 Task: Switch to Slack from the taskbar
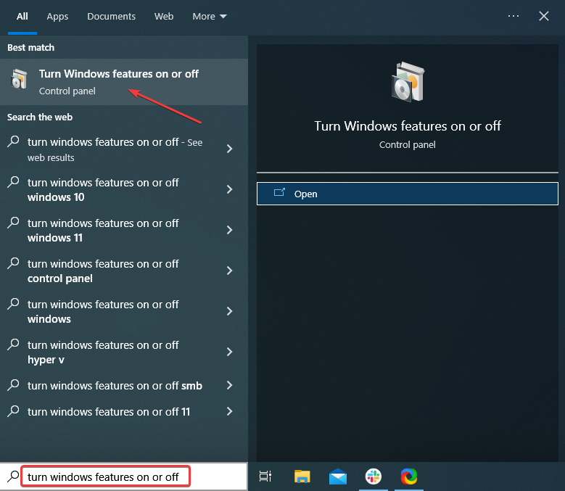pos(374,476)
